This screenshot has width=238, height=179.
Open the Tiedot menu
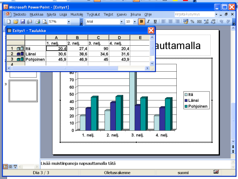[108, 14]
